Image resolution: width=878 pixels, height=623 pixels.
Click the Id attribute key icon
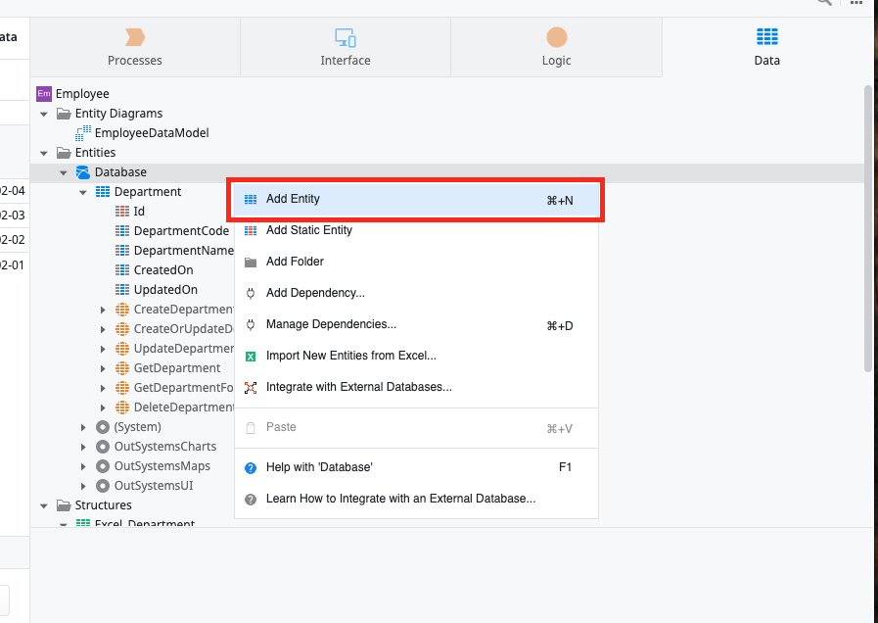coord(122,212)
